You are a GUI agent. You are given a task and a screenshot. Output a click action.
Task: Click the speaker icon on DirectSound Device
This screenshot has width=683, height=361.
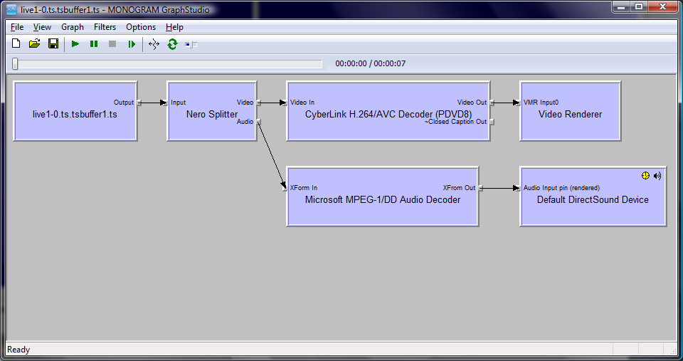657,175
